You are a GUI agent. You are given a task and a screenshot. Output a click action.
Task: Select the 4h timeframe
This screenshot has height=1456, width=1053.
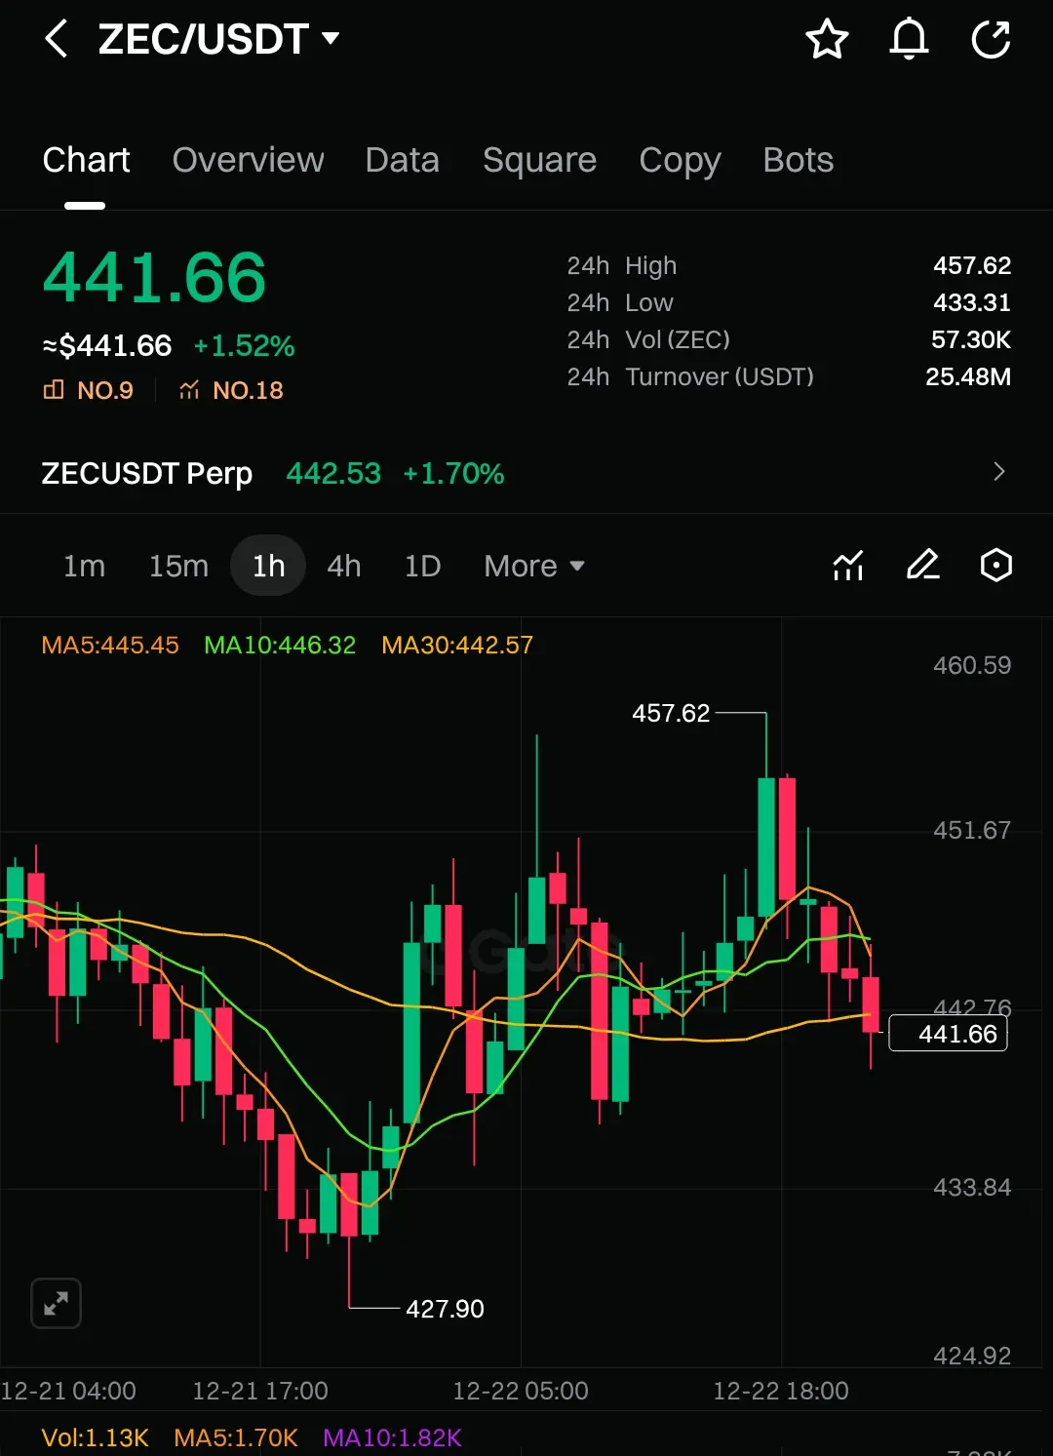tap(344, 566)
